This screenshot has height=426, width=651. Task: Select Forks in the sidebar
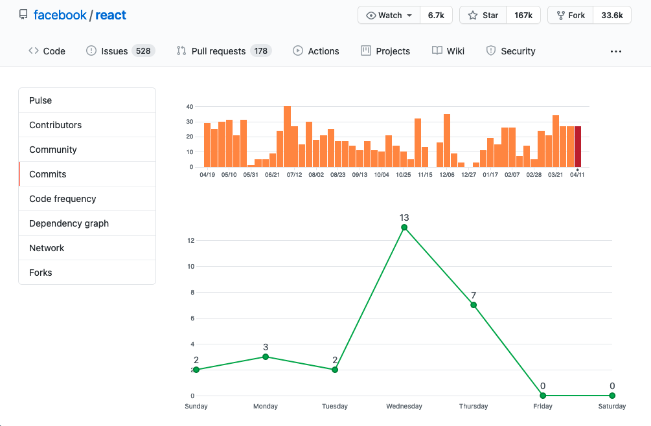(87, 273)
